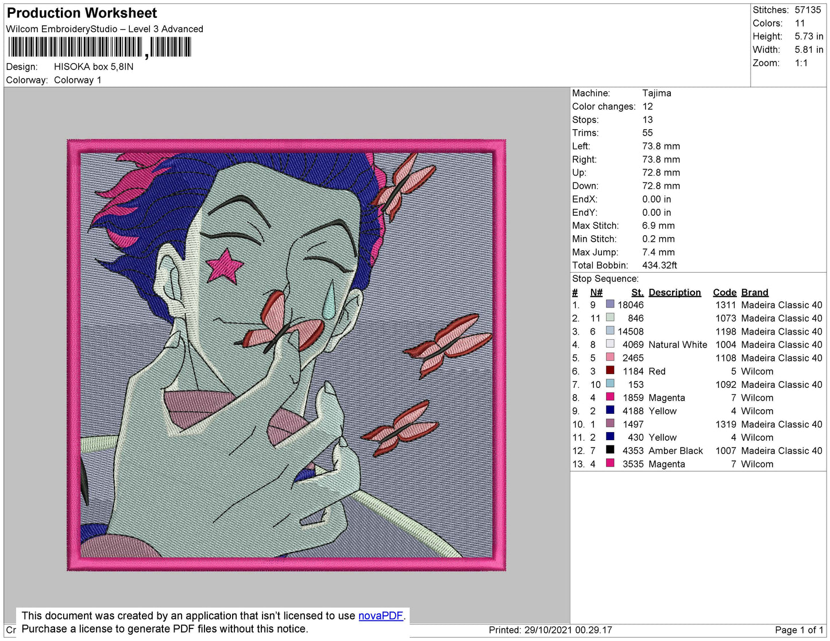Click the Height value 5.73 in
Screen dimensions: 830x641
[x=809, y=36]
